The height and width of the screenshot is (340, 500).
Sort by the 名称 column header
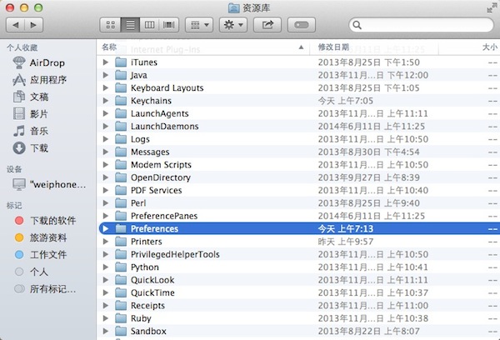click(x=202, y=47)
